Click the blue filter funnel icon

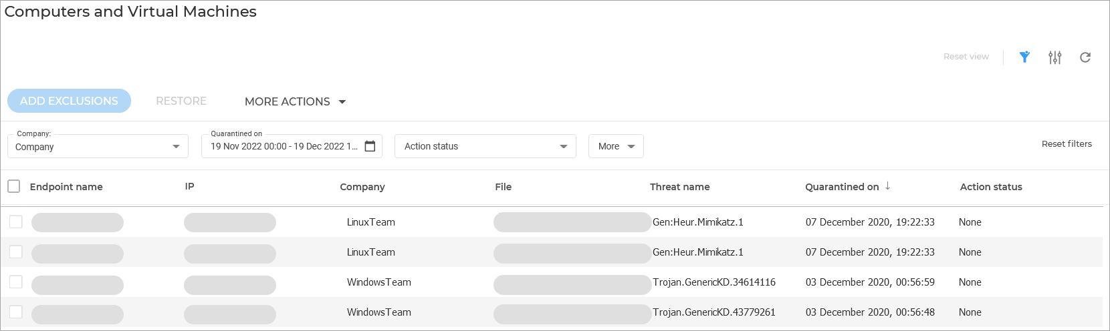coord(1024,57)
